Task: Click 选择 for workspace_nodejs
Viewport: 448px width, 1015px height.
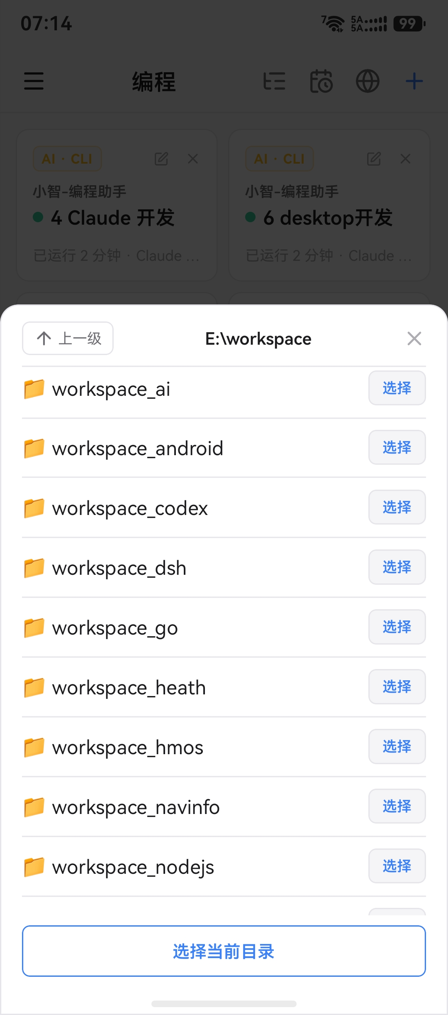Action: pyautogui.click(x=397, y=866)
